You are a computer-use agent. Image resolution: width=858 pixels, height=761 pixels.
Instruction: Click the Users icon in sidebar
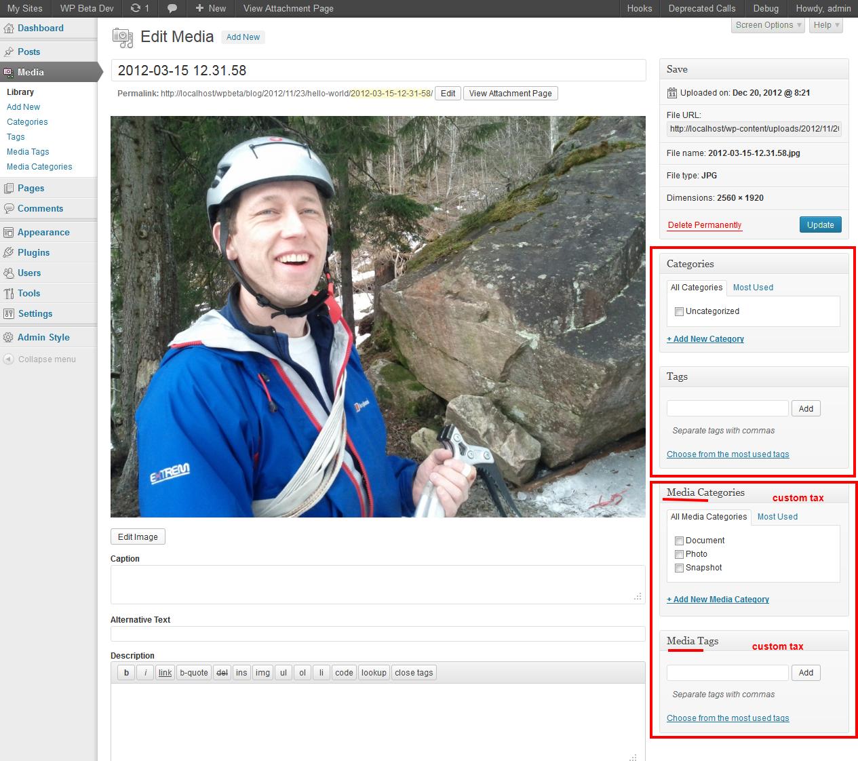[x=8, y=273]
